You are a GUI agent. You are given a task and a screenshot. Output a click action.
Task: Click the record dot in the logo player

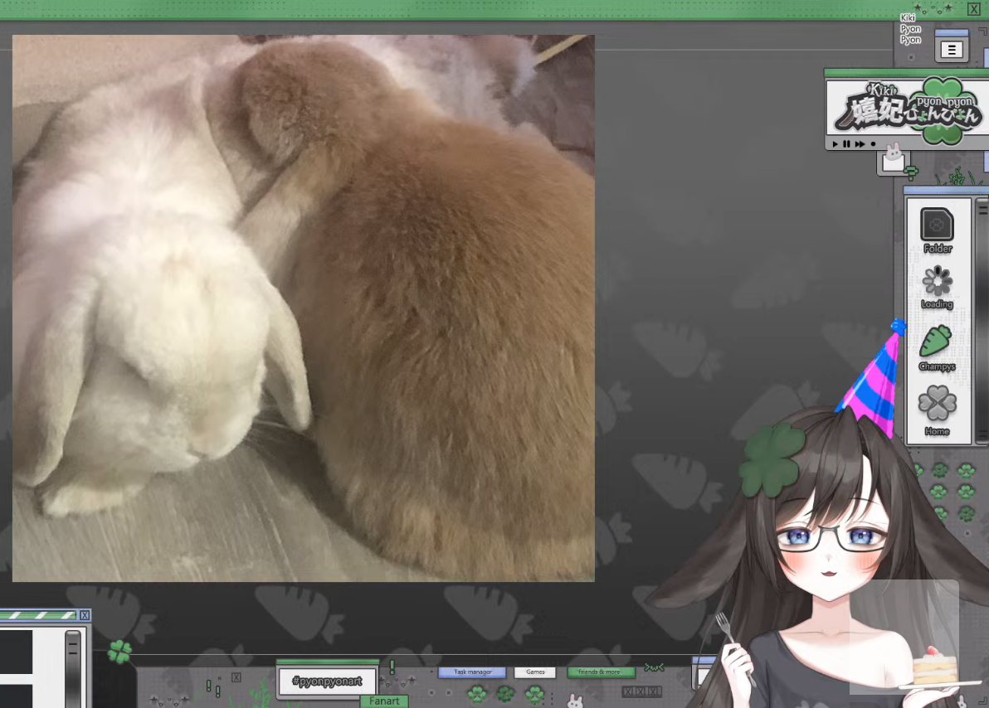coord(873,144)
